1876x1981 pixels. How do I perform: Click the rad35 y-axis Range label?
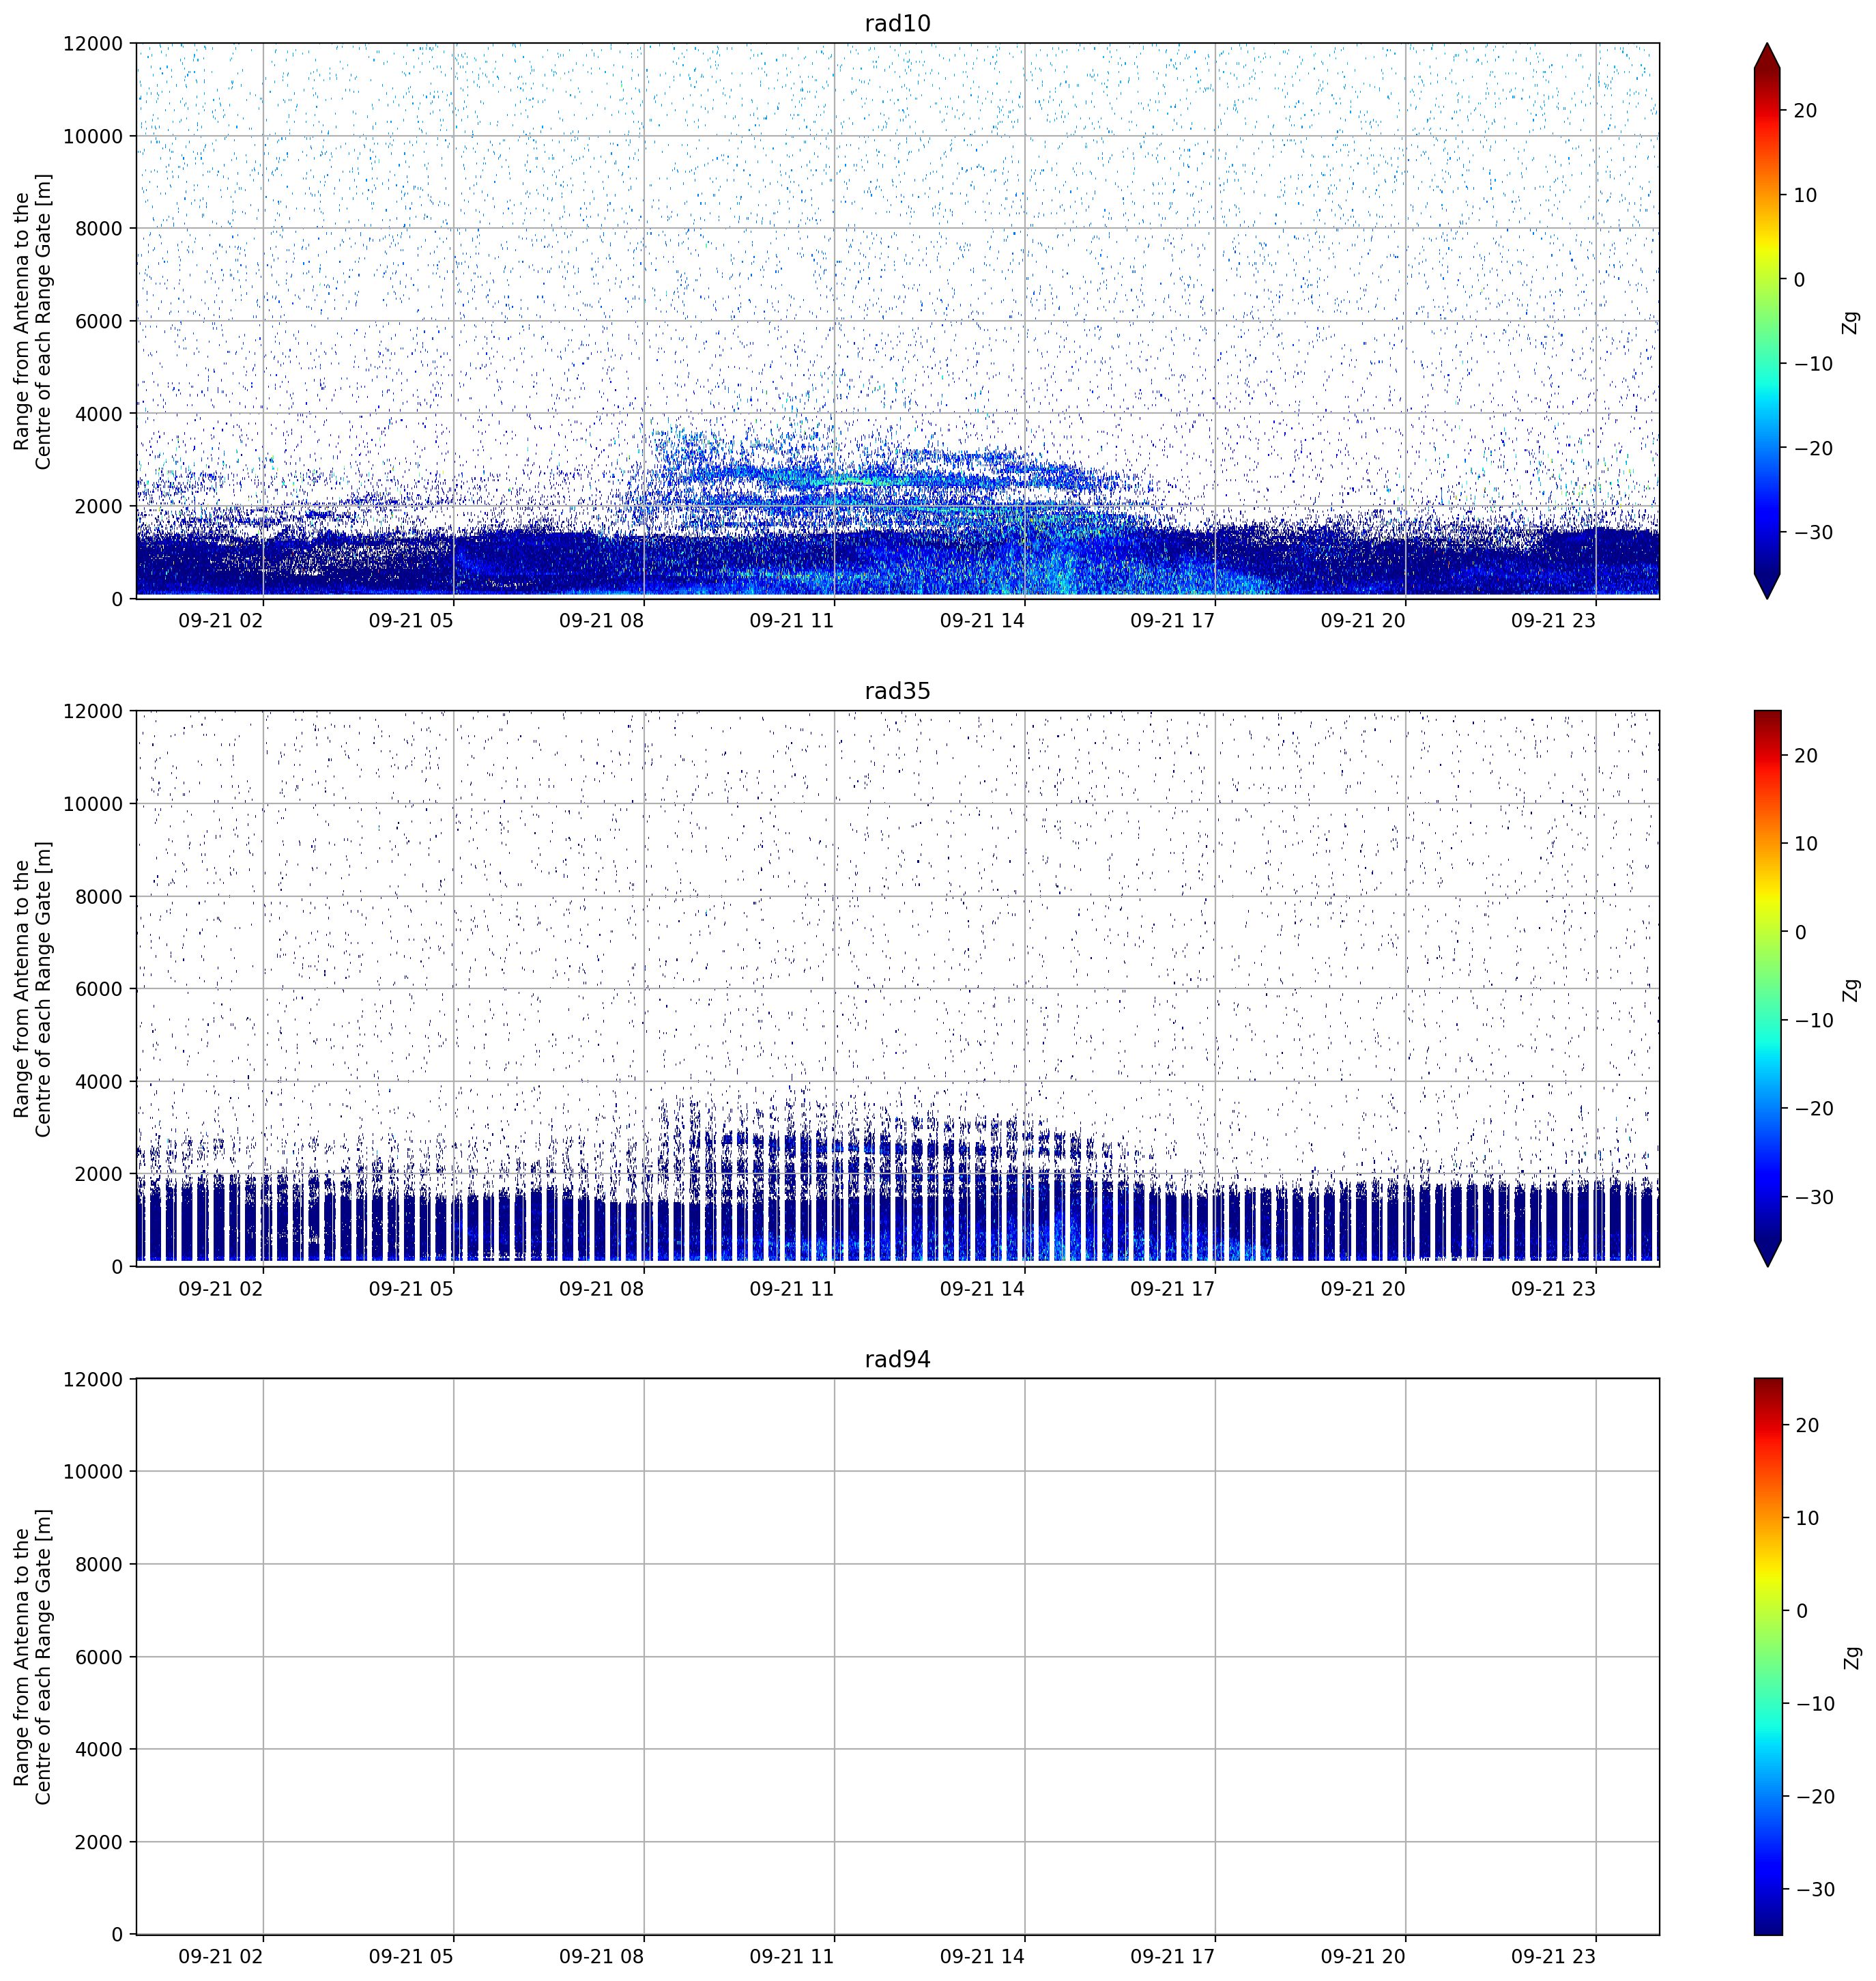[x=32, y=988]
